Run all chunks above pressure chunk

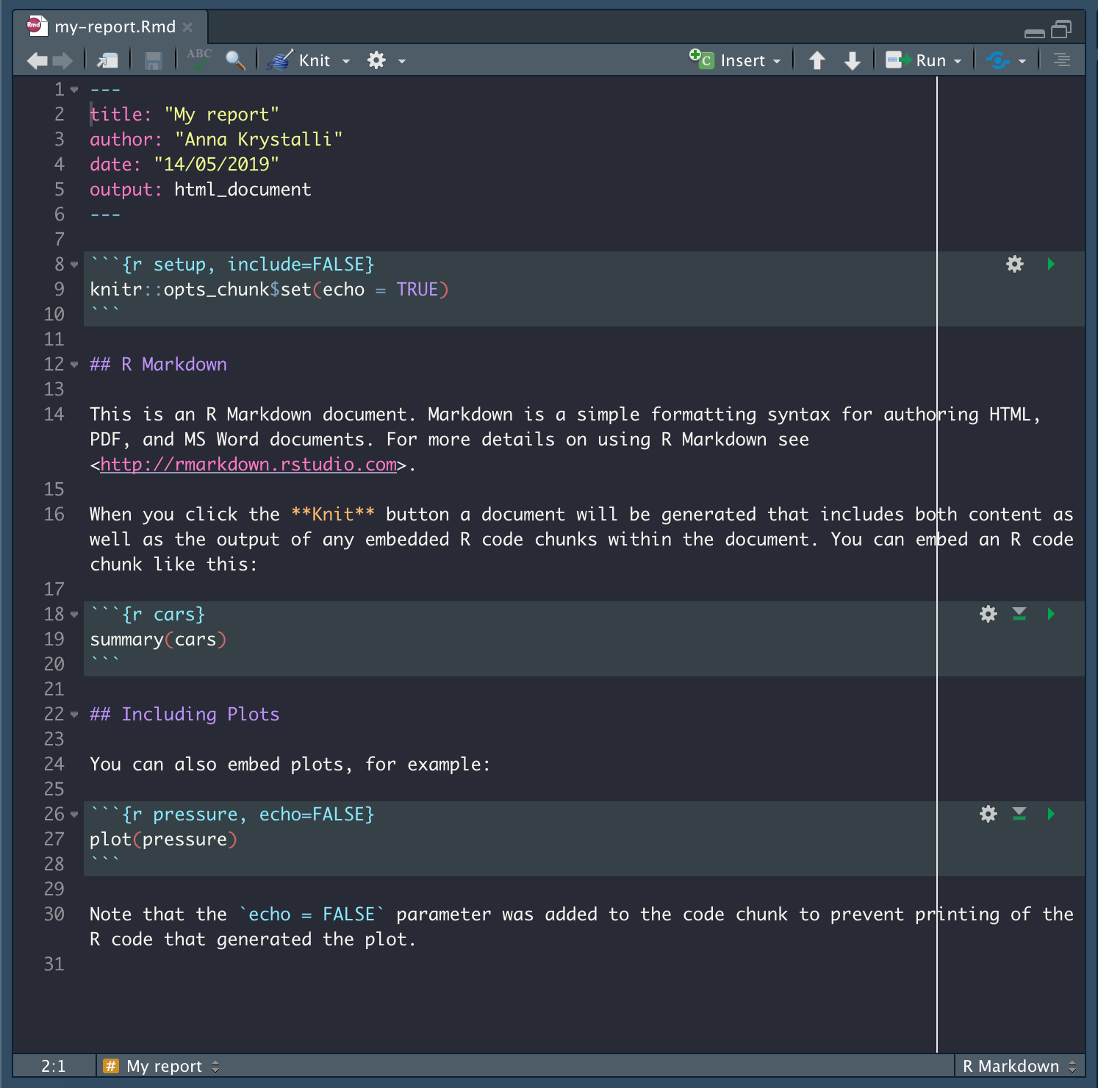(x=1019, y=814)
